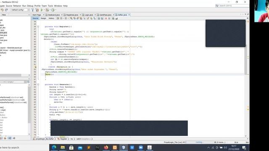269x151 pixels.
Task: Run the project with the green play icon
Action: click(42, 10)
